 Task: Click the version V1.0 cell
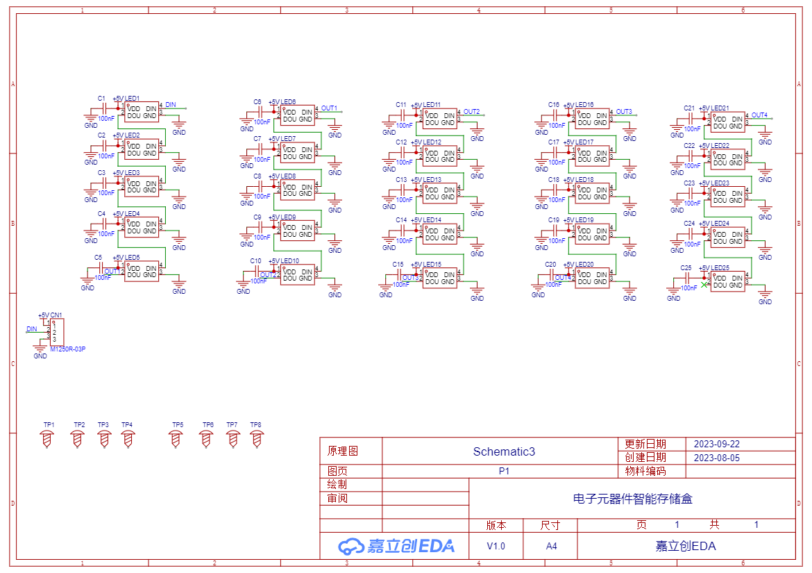[496, 546]
